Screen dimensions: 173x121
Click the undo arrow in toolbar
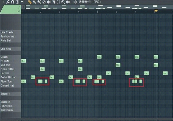click(22, 2)
